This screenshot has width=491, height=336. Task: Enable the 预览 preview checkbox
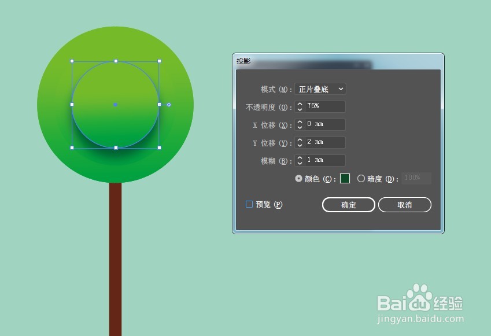pyautogui.click(x=249, y=205)
